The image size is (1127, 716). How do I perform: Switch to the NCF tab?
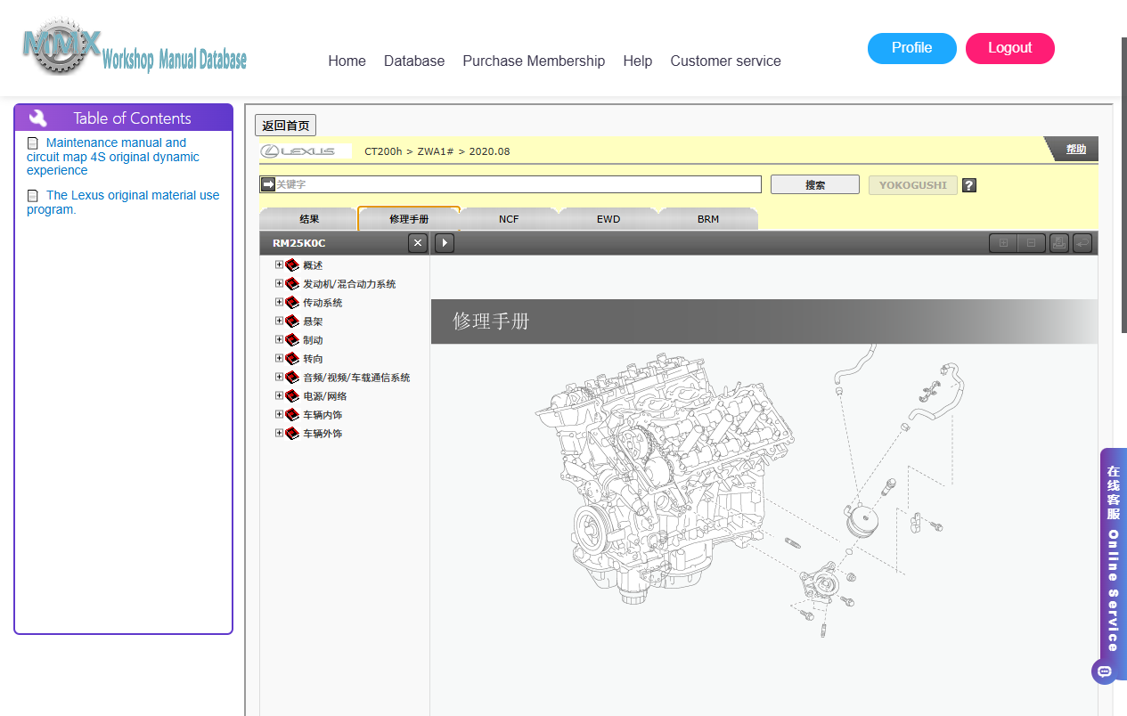509,219
